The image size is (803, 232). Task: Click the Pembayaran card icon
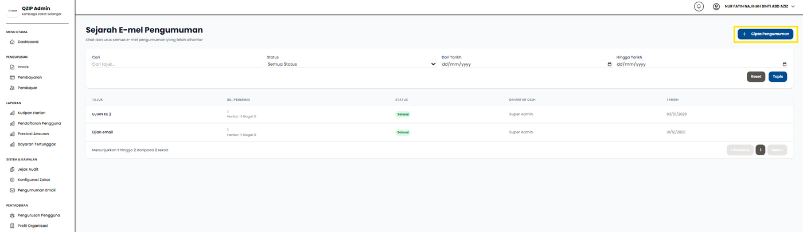(x=12, y=77)
